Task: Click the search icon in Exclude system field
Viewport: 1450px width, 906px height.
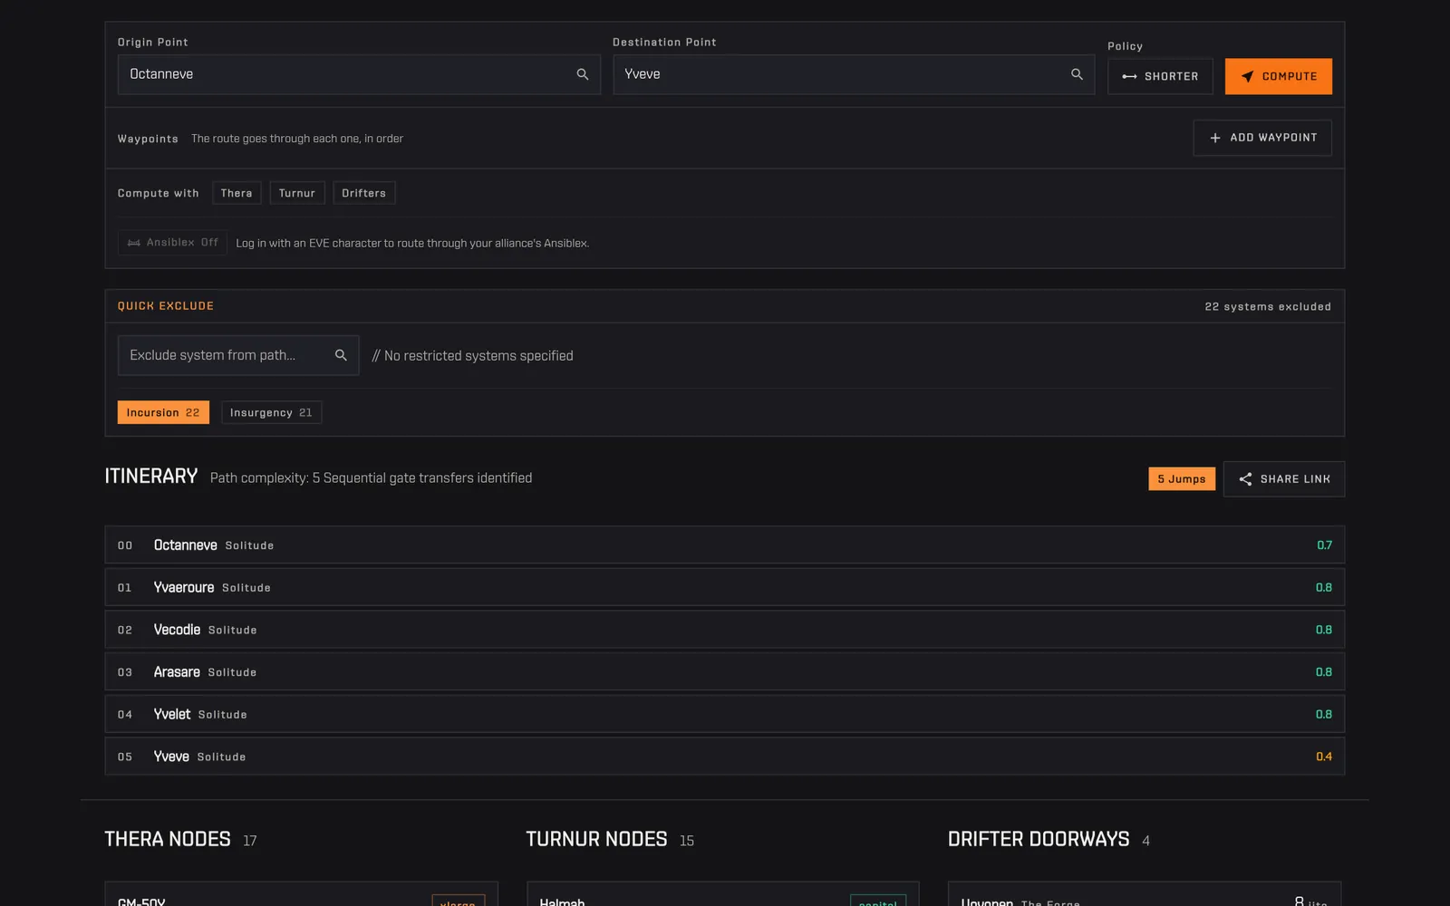Action: pos(341,355)
